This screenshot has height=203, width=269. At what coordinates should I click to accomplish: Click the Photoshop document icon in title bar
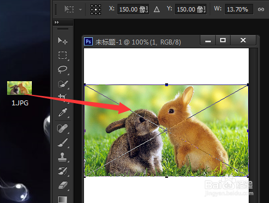[x=88, y=42]
